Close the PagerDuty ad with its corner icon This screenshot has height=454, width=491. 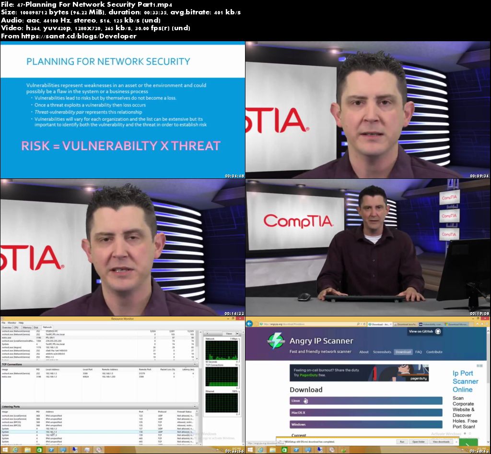(x=426, y=365)
